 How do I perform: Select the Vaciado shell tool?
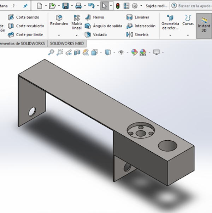point(96,34)
